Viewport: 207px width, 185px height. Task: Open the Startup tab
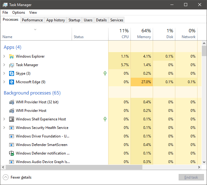74,20
